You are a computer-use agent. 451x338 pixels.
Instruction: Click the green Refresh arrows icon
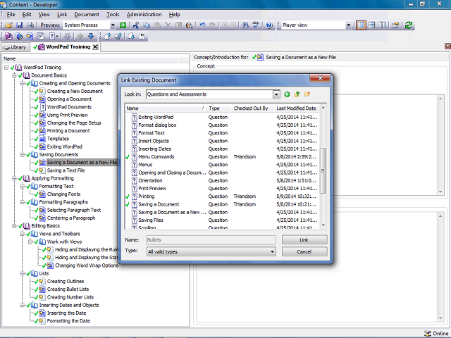[409, 25]
